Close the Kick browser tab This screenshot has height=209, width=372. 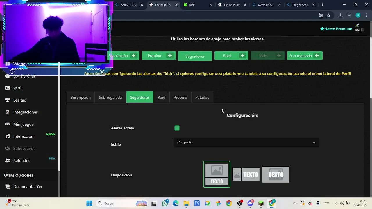pyautogui.click(x=211, y=5)
